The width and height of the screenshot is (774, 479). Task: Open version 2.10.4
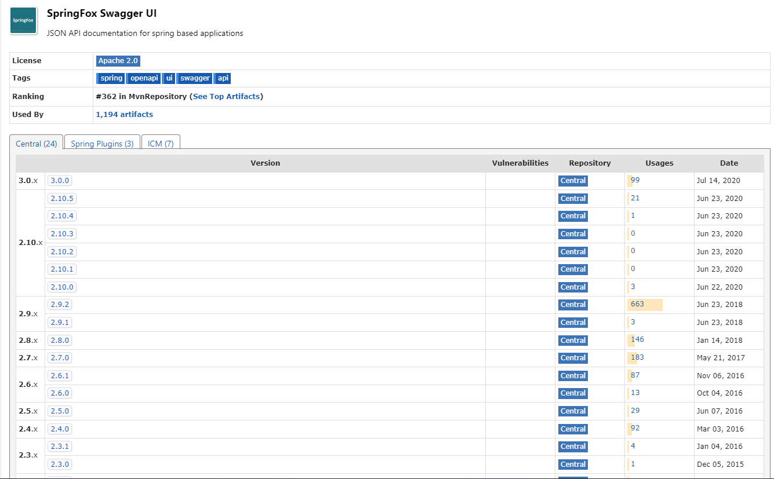point(62,216)
